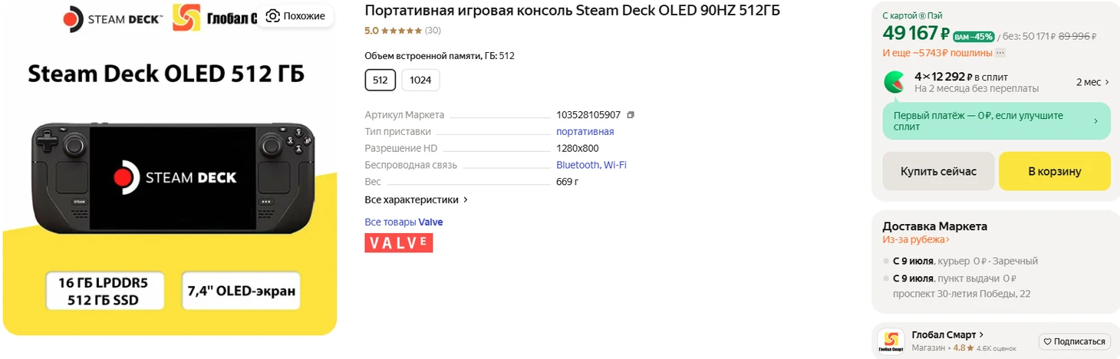Click the heart icon to subscribe to seller

click(x=1047, y=341)
